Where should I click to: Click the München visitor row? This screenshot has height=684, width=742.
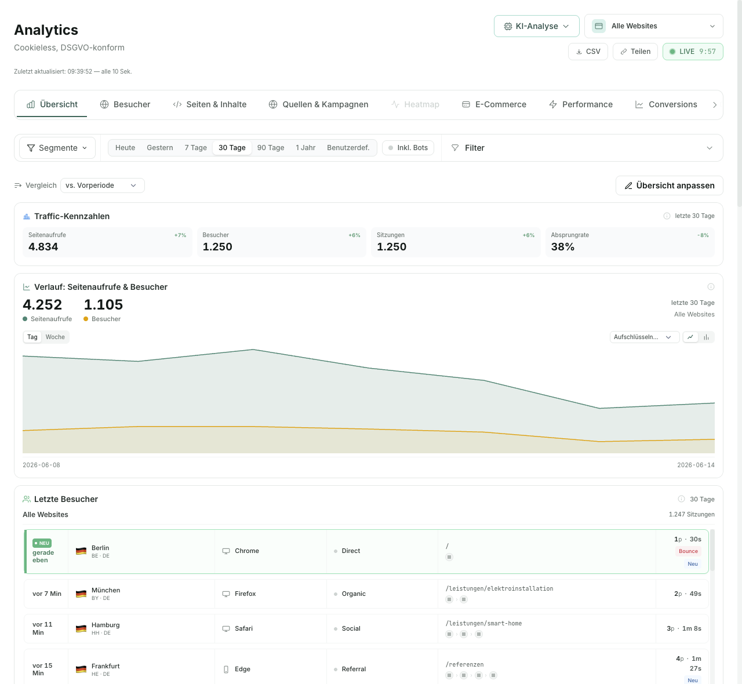click(366, 594)
